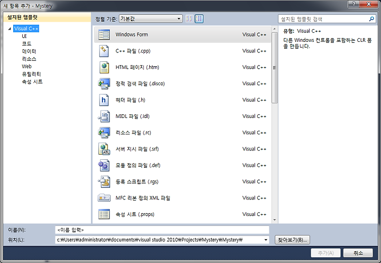
Task: Open the dialog help question mark
Action: point(354,4)
